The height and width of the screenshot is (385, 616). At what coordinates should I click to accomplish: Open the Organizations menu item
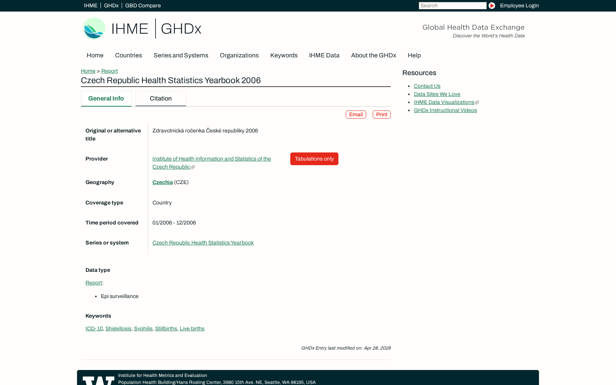point(239,55)
